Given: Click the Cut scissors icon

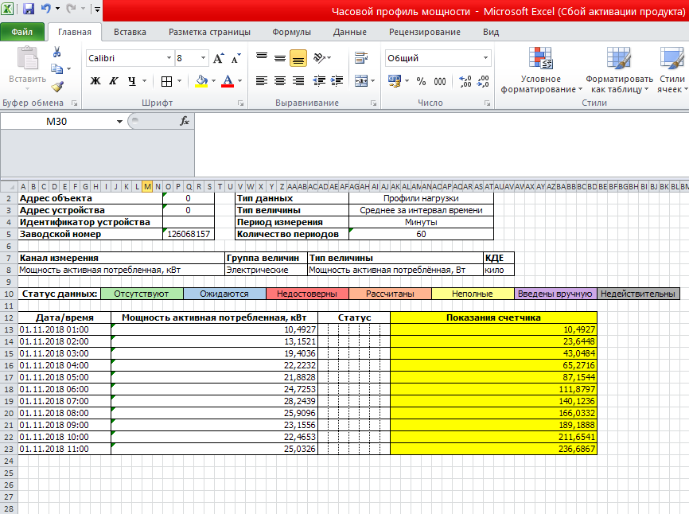Looking at the screenshot, I should [x=56, y=52].
